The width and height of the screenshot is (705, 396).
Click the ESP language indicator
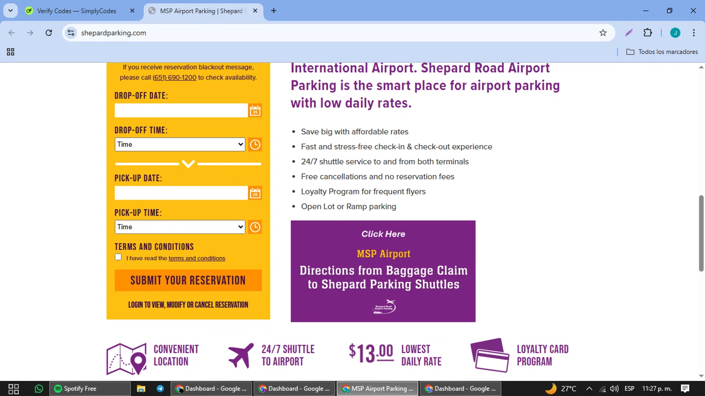coord(629,388)
